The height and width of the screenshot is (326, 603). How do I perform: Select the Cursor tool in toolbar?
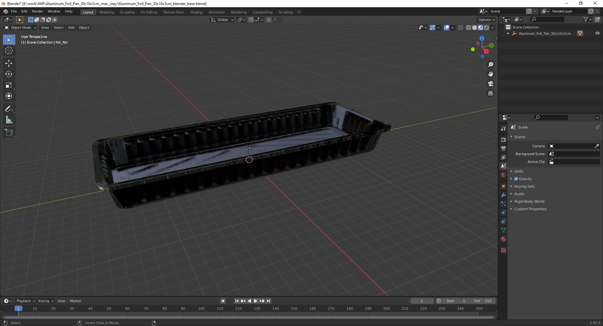coord(9,50)
